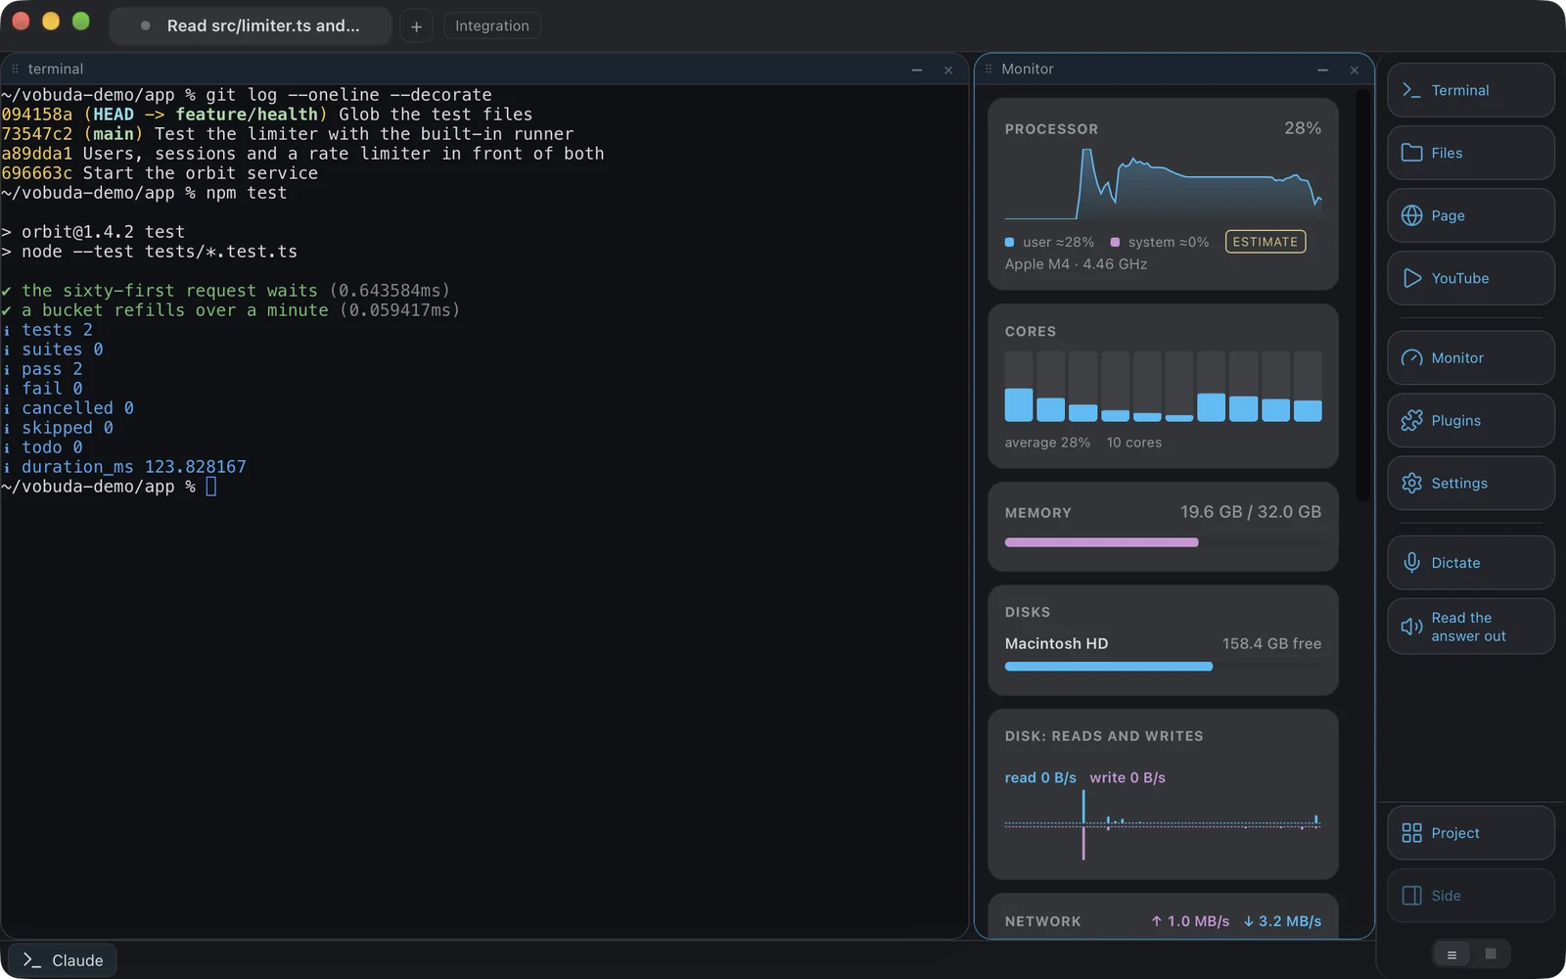Grab the terminal panel drag handle
Viewport: 1566px width, 979px height.
[x=15, y=69]
